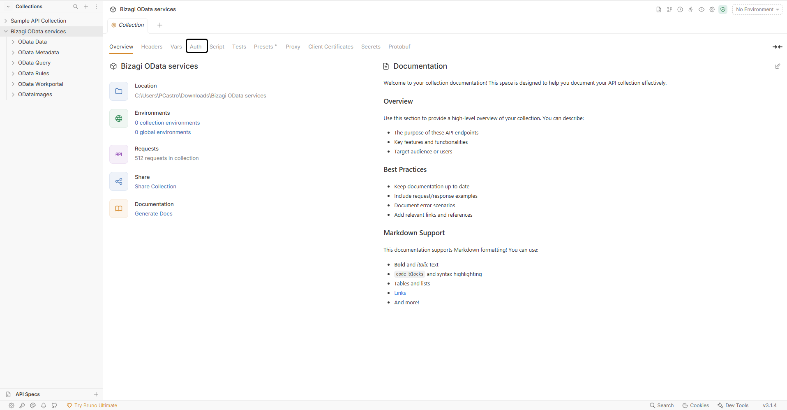The width and height of the screenshot is (787, 410).
Task: Expand the Sample API Collection chevron
Action: [x=6, y=21]
